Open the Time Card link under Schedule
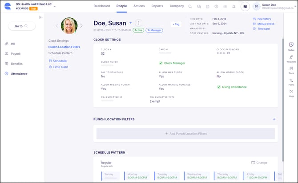298x183 pixels. (x=59, y=67)
